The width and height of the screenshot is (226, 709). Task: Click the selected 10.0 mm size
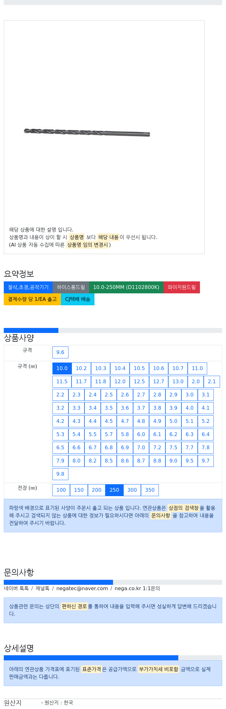pyautogui.click(x=62, y=368)
